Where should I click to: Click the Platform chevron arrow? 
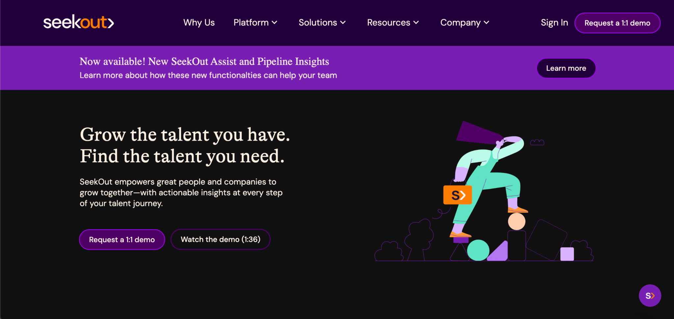(x=274, y=23)
